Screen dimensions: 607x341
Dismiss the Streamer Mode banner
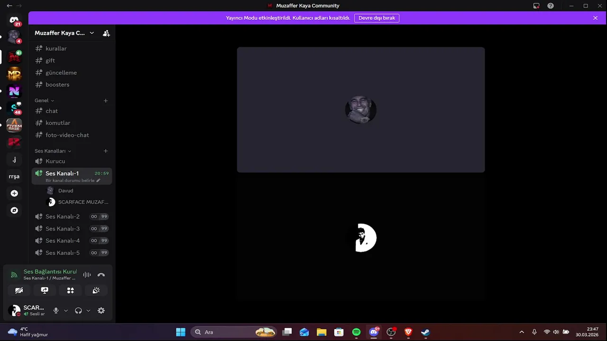tap(595, 18)
